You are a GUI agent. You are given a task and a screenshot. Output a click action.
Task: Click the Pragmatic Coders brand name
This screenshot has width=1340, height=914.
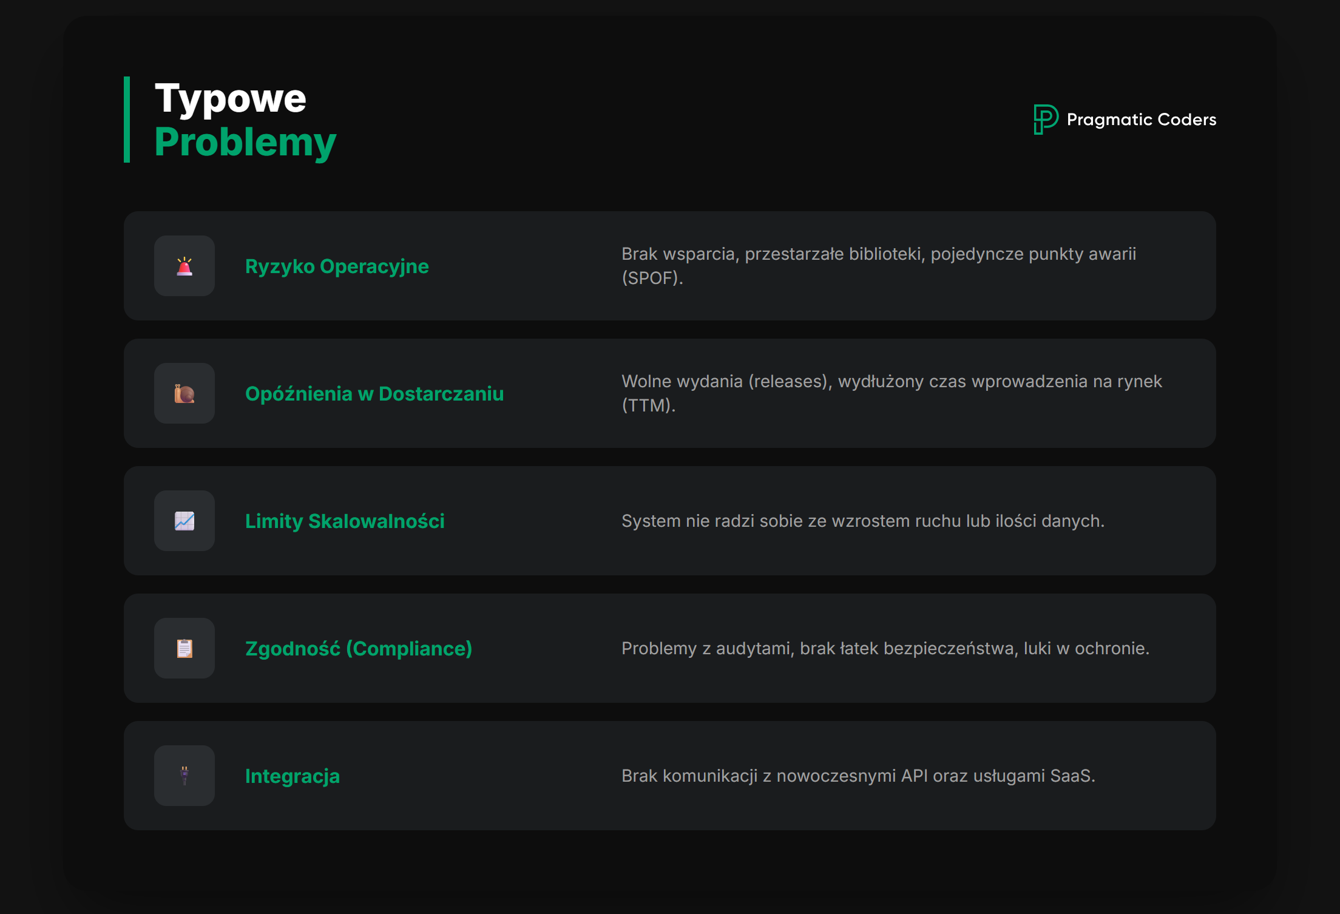click(1141, 120)
